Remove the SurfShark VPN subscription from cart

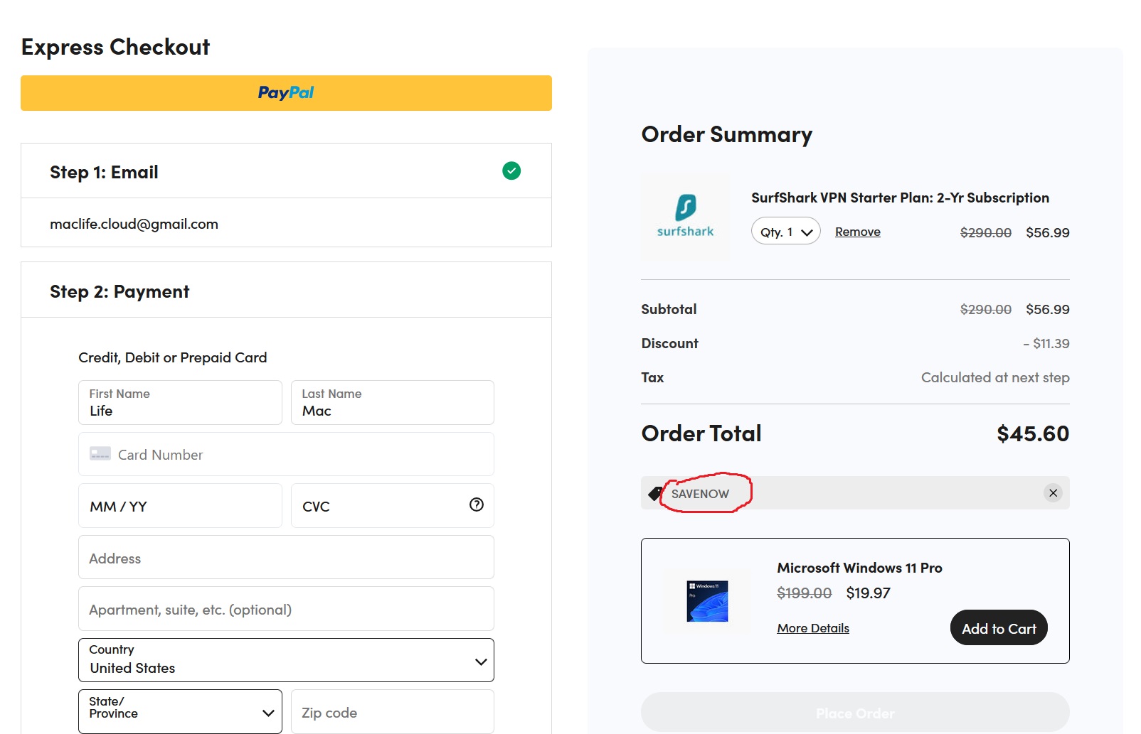click(x=857, y=232)
